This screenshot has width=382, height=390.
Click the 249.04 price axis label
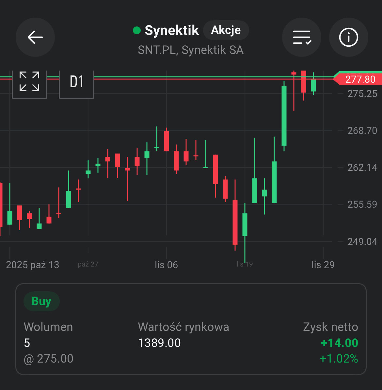point(362,242)
